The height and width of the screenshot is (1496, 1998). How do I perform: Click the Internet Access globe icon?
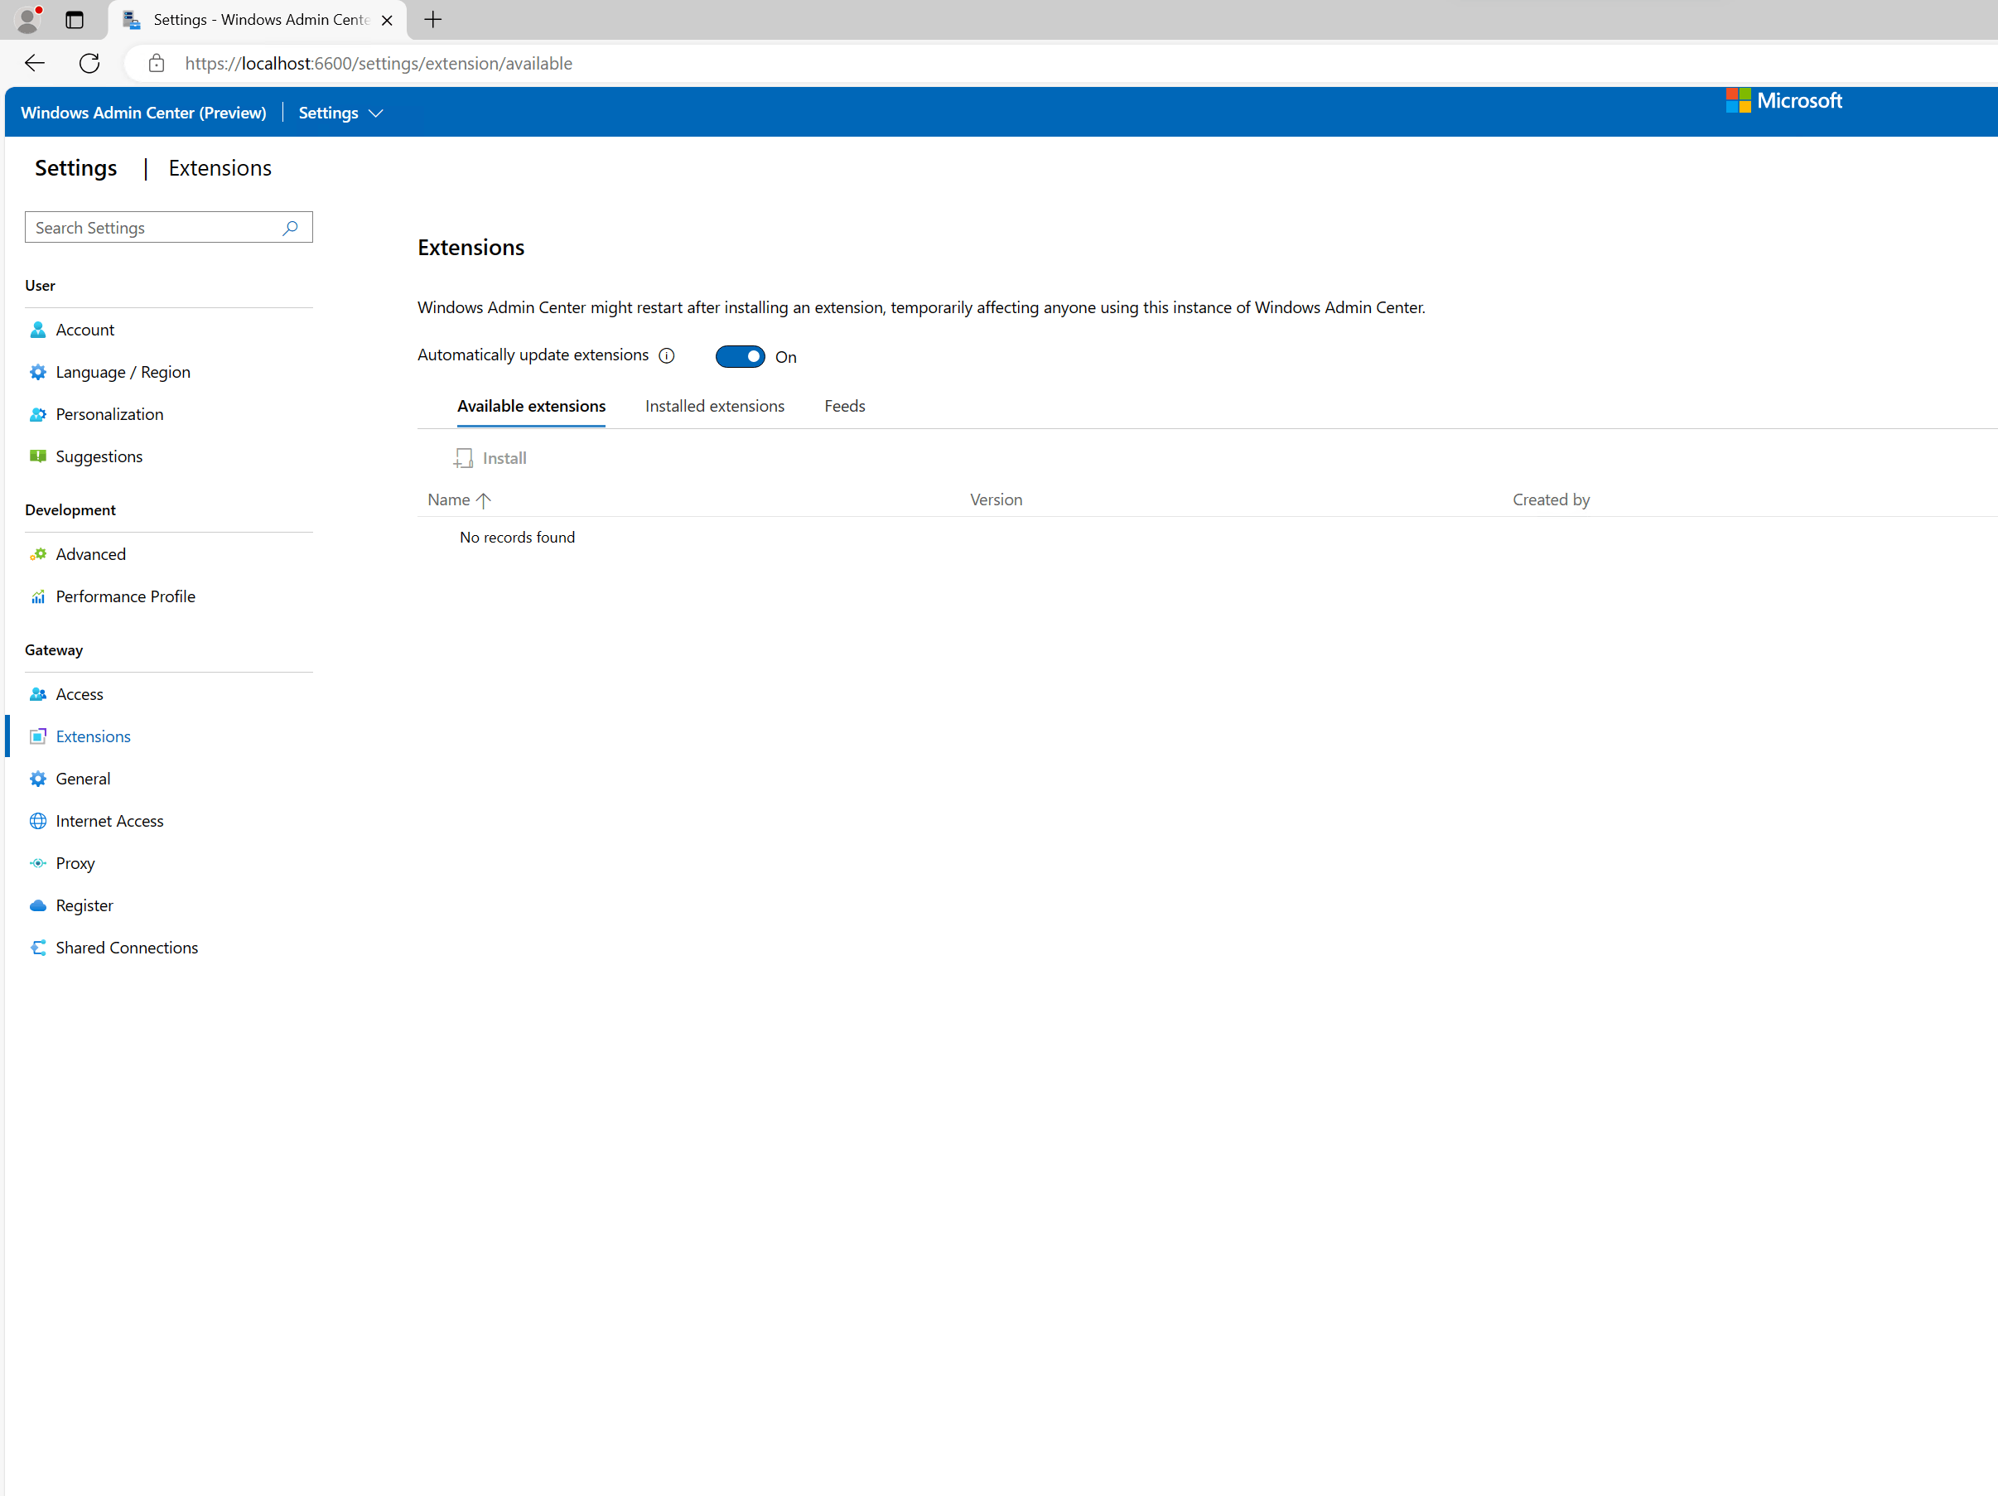click(38, 821)
